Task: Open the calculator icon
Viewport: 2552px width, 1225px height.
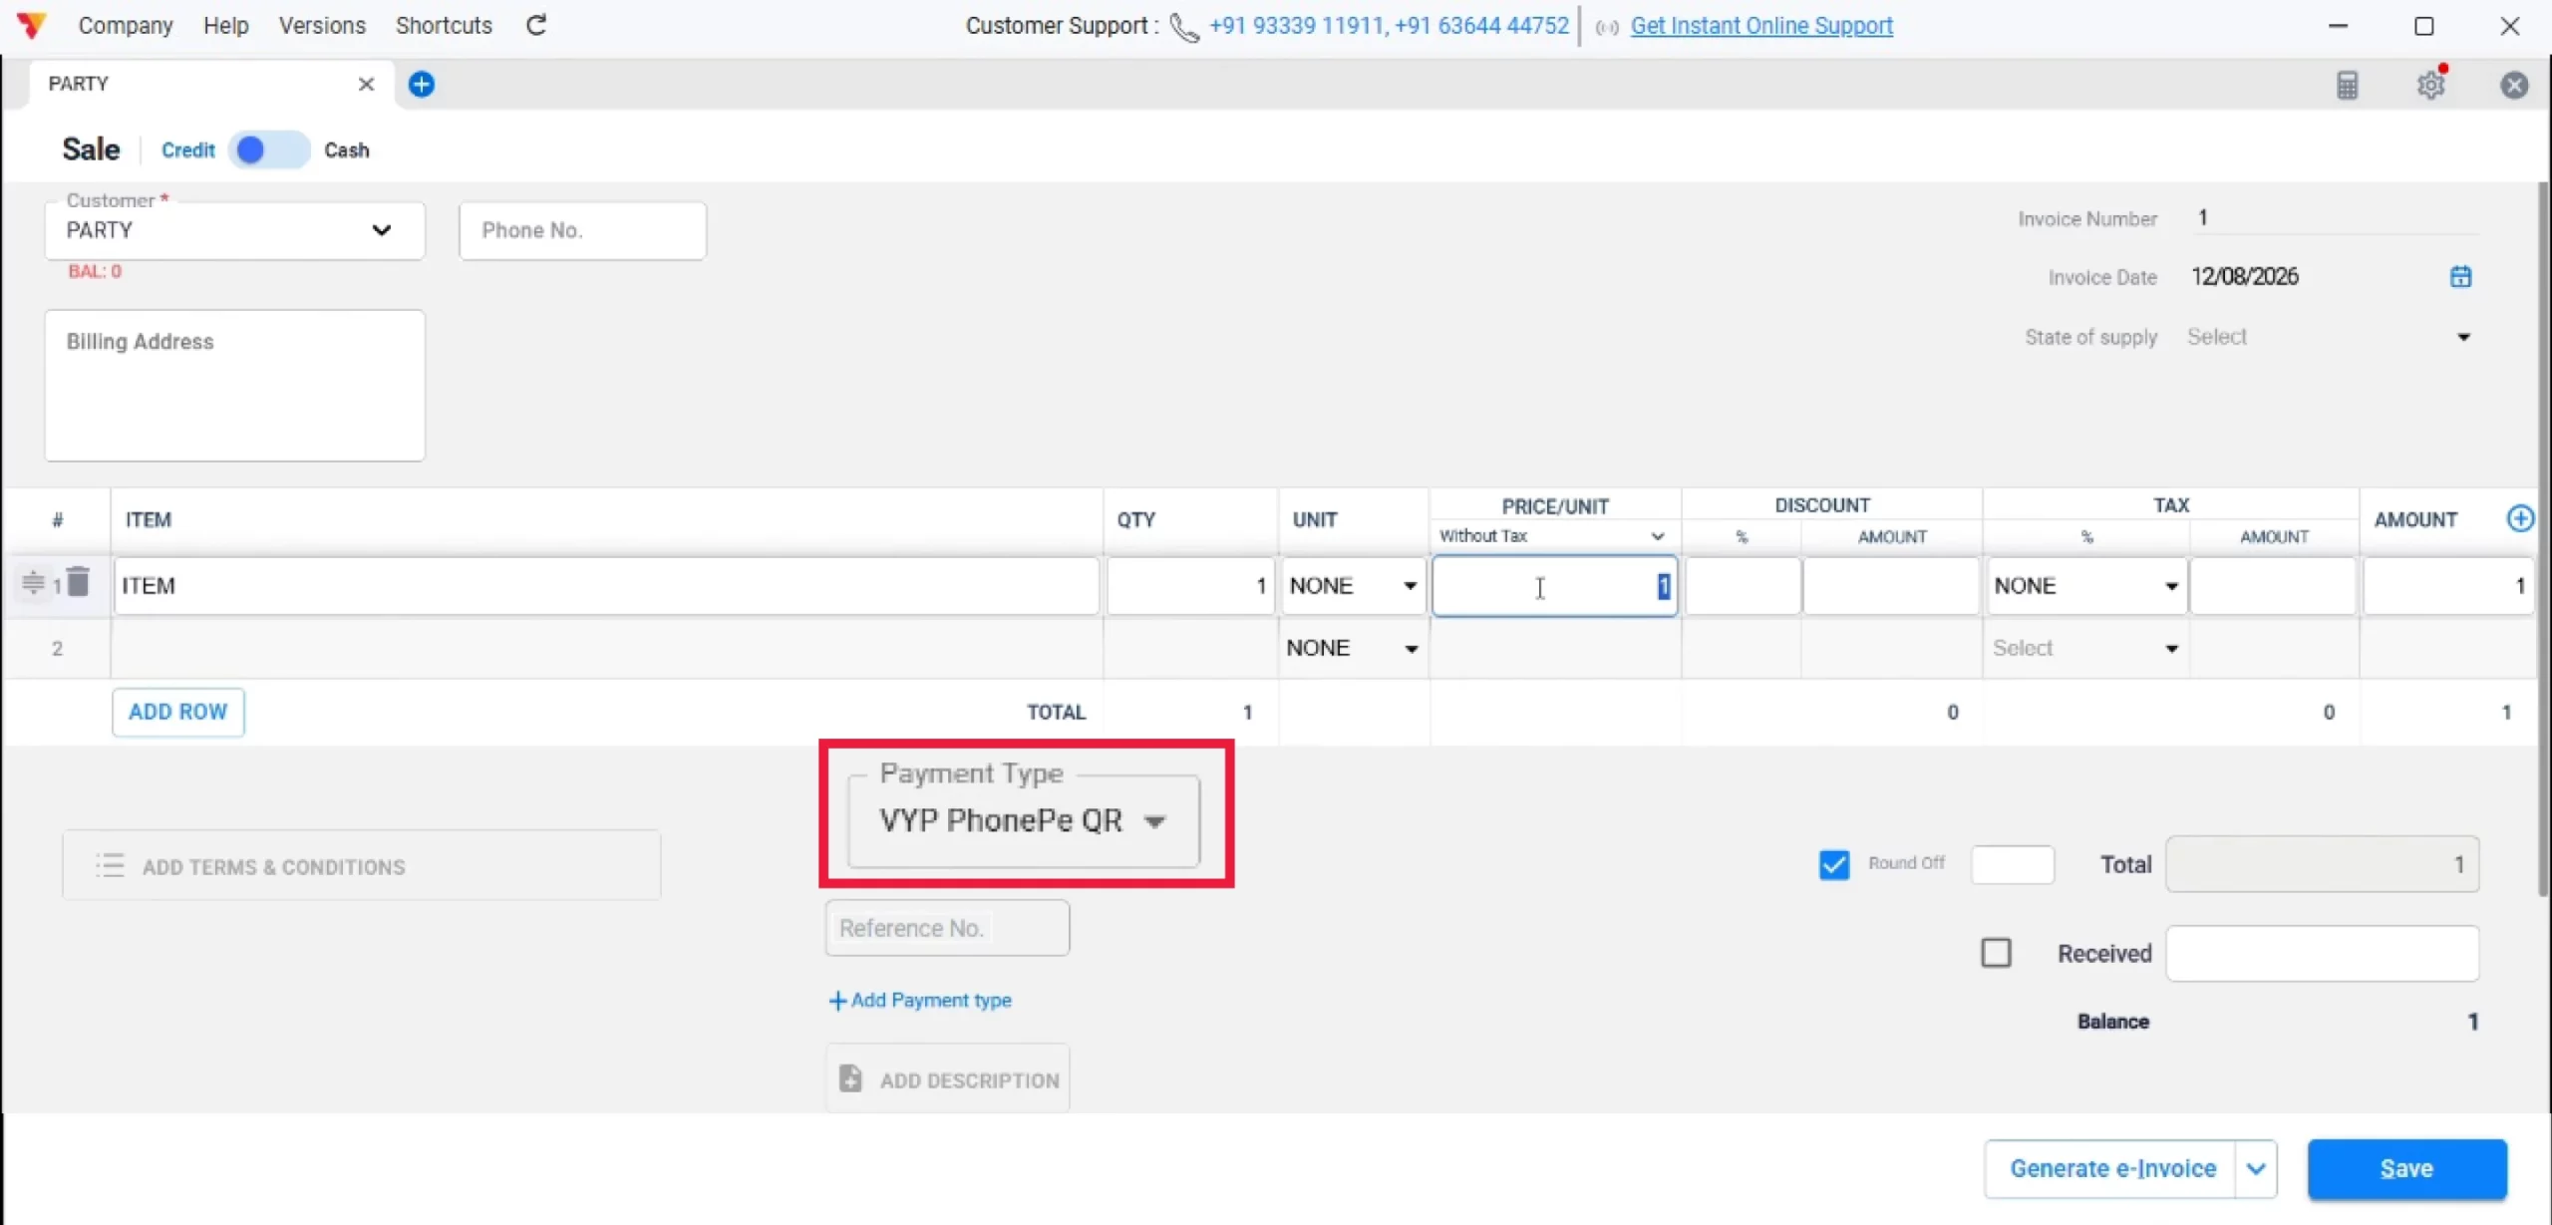Action: click(2347, 85)
